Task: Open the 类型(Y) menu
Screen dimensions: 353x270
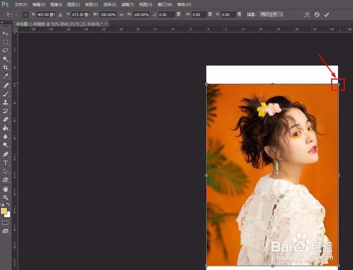Action: tap(92, 5)
